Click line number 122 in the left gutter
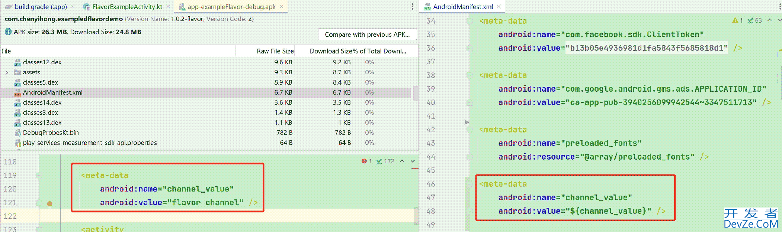The height and width of the screenshot is (232, 782). [x=10, y=216]
